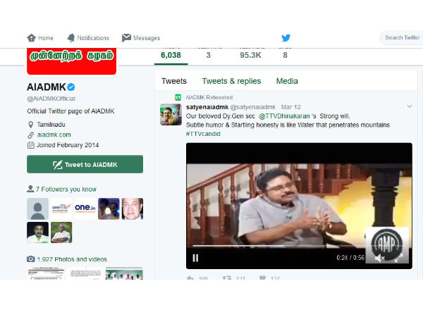Switch to Tweets & replies tab
This screenshot has width=423, height=317.
click(231, 81)
